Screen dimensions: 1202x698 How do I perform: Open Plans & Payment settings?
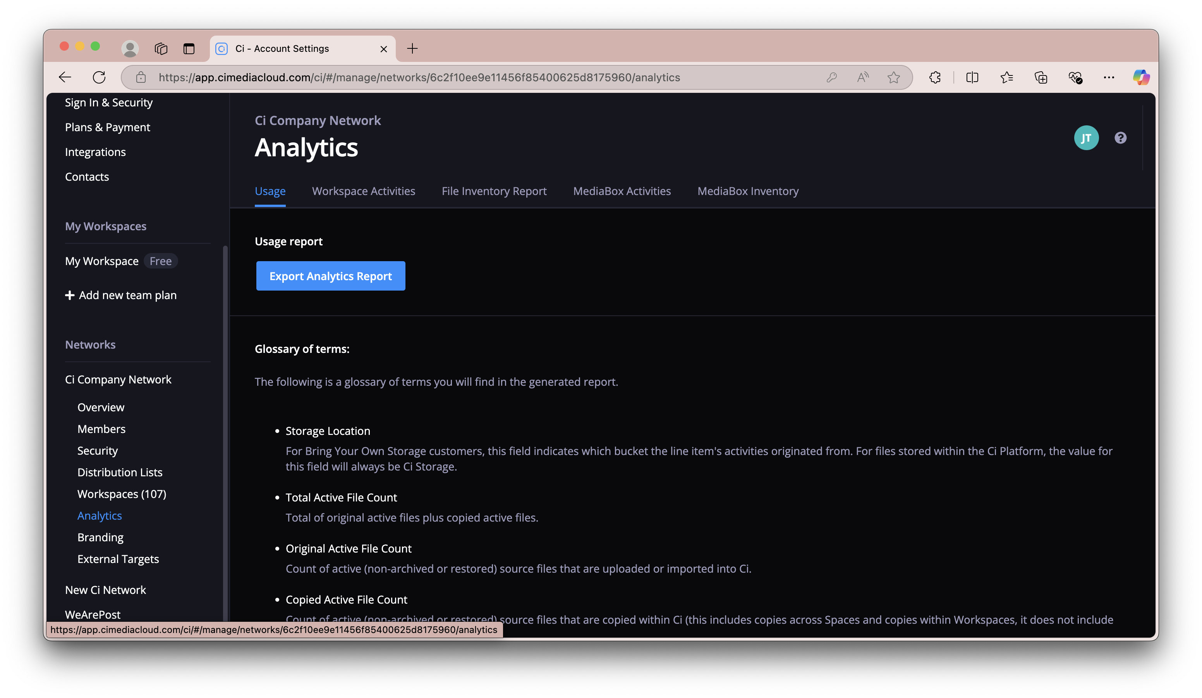point(107,127)
